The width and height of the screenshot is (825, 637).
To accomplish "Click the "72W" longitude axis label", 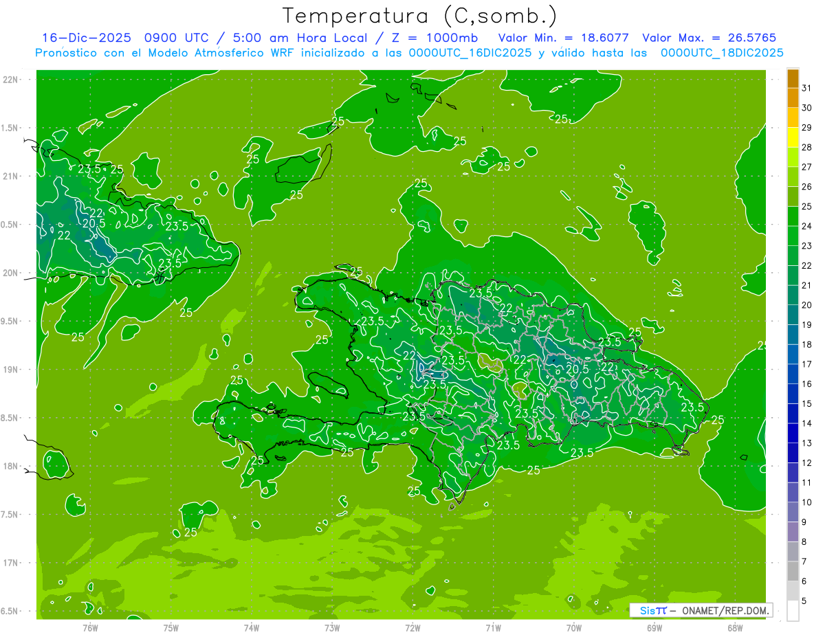I will click(412, 628).
